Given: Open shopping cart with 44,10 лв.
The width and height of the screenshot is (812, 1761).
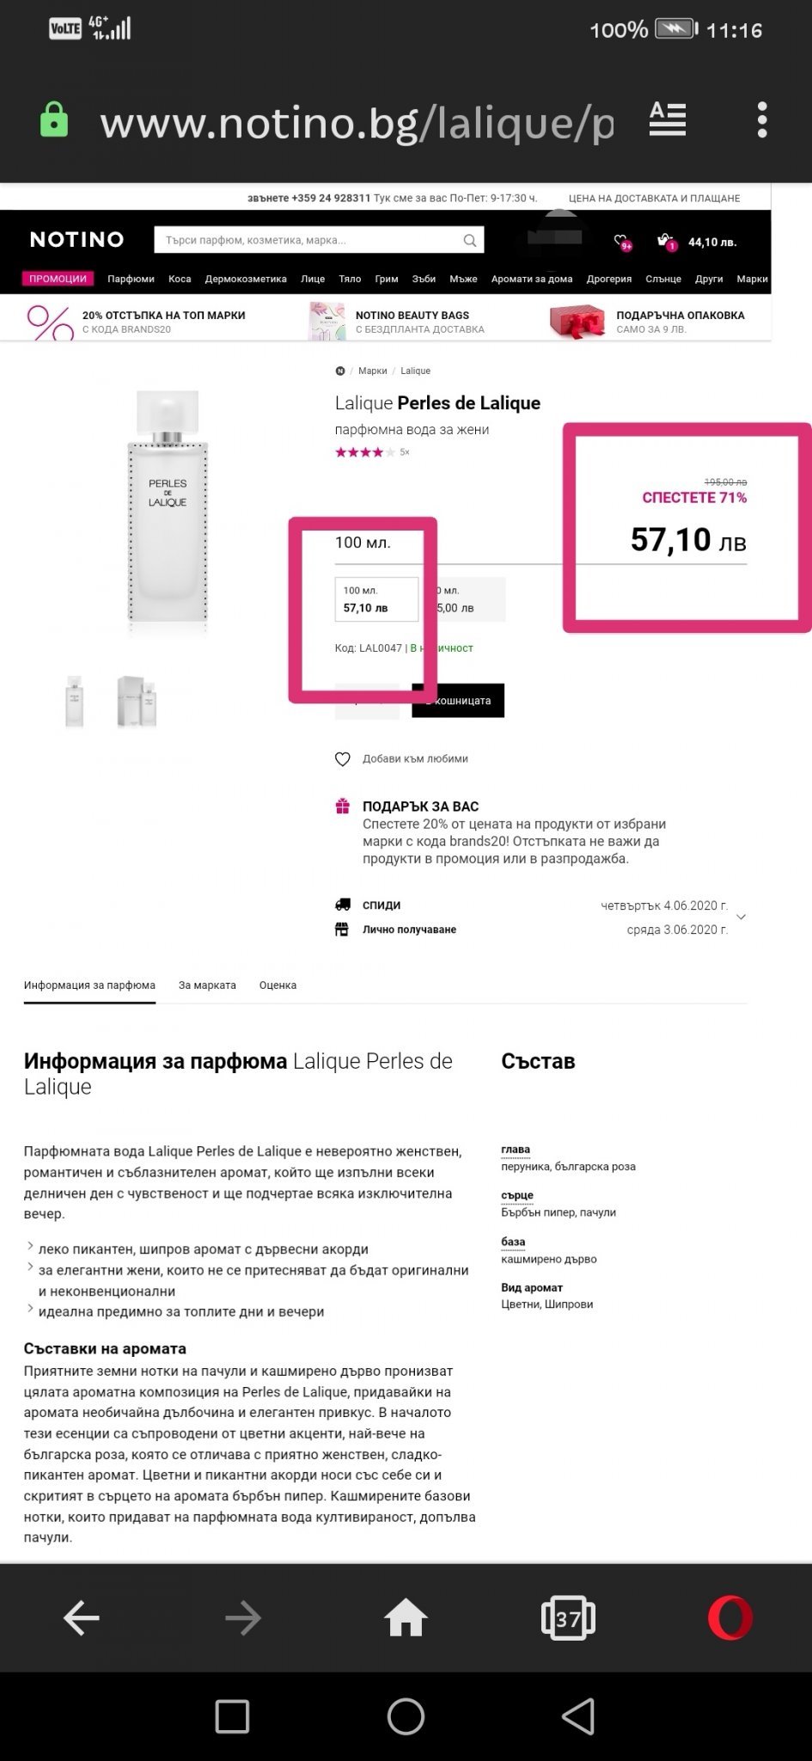Looking at the screenshot, I should [698, 242].
